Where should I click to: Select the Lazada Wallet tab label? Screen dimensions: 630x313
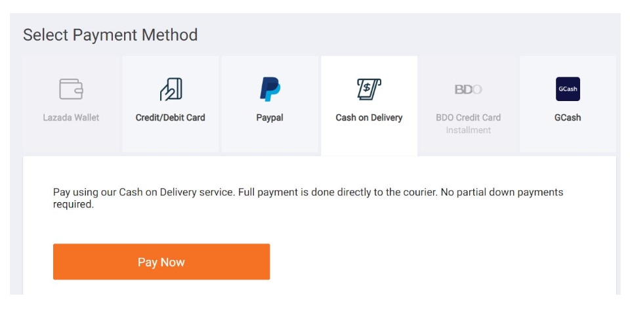click(x=71, y=118)
